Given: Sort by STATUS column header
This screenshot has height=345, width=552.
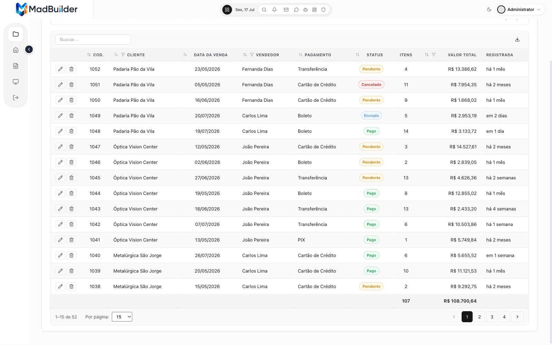Looking at the screenshot, I should click(x=369, y=55).
